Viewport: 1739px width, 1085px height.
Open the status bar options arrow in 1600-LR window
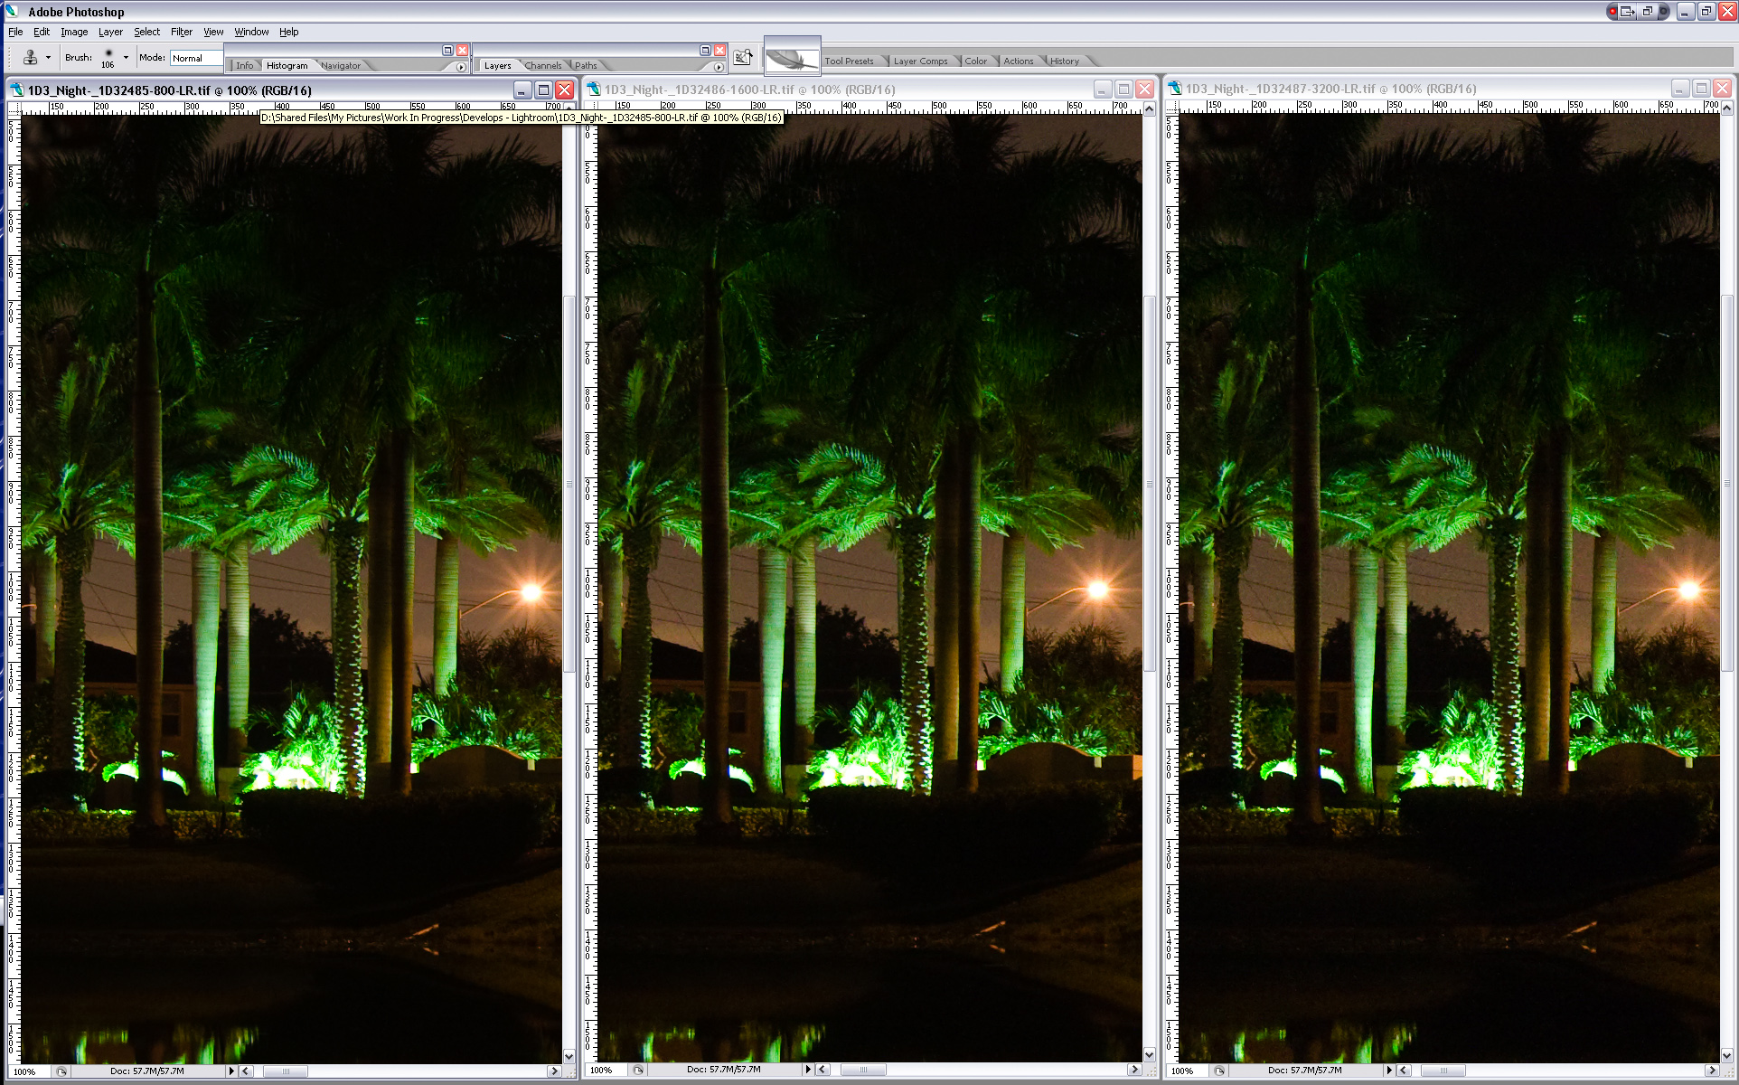click(x=808, y=1070)
